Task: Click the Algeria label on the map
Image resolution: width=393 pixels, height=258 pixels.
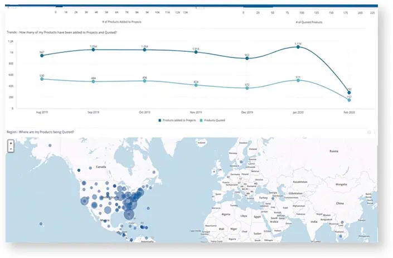Action: (x=226, y=215)
